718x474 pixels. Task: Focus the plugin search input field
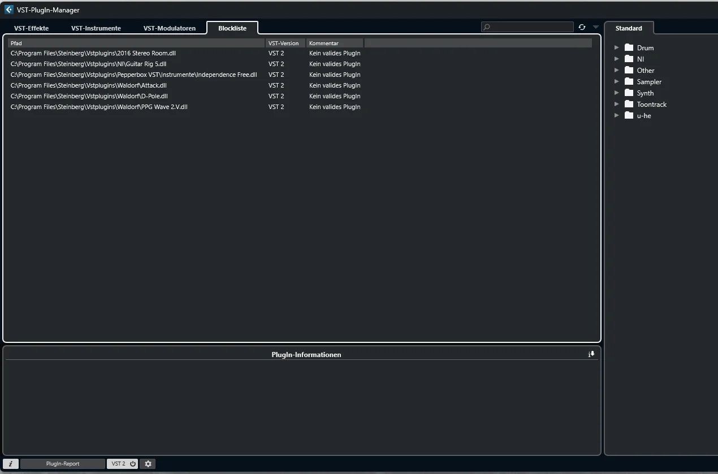pos(527,27)
